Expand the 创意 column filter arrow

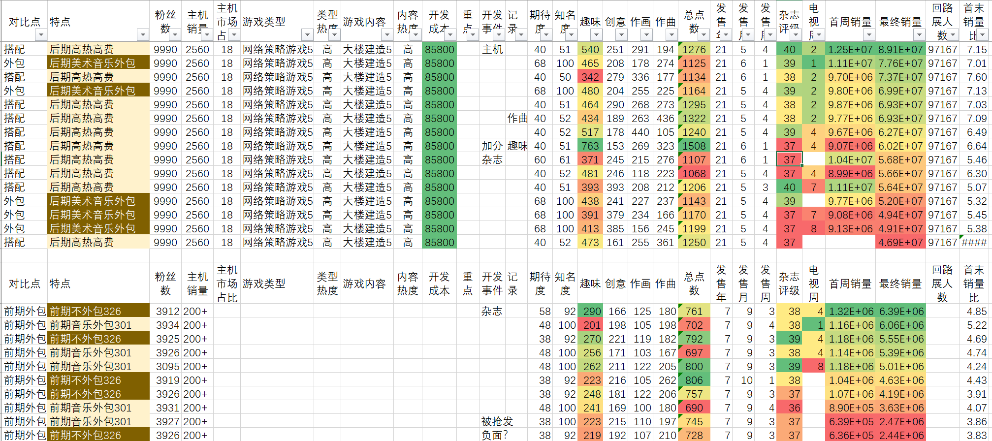[x=621, y=35]
